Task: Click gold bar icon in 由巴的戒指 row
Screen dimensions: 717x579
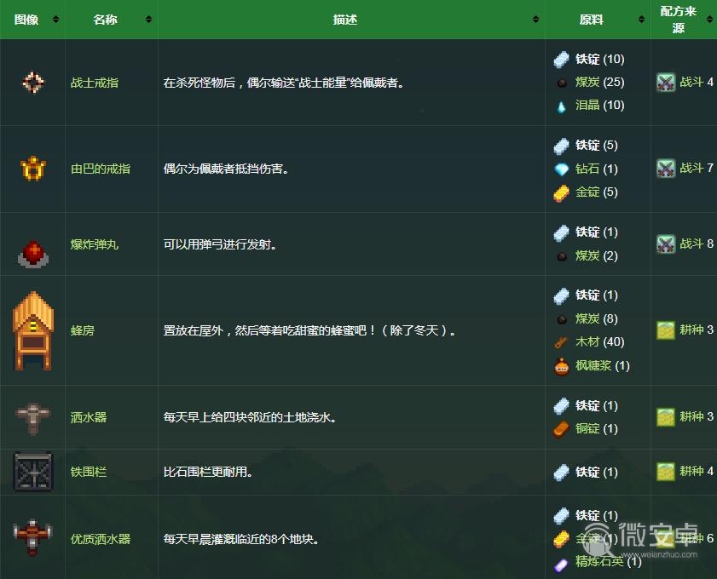Action: (x=562, y=193)
